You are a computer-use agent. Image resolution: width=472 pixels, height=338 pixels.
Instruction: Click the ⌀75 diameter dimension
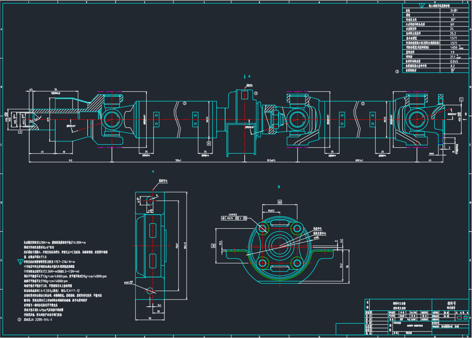tap(48, 120)
